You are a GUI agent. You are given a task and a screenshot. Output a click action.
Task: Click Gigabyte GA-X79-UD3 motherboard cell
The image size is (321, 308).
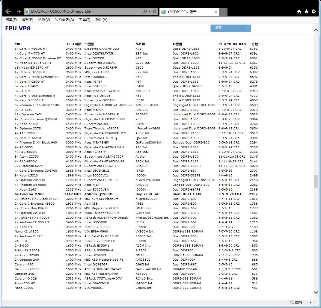coord(102,49)
